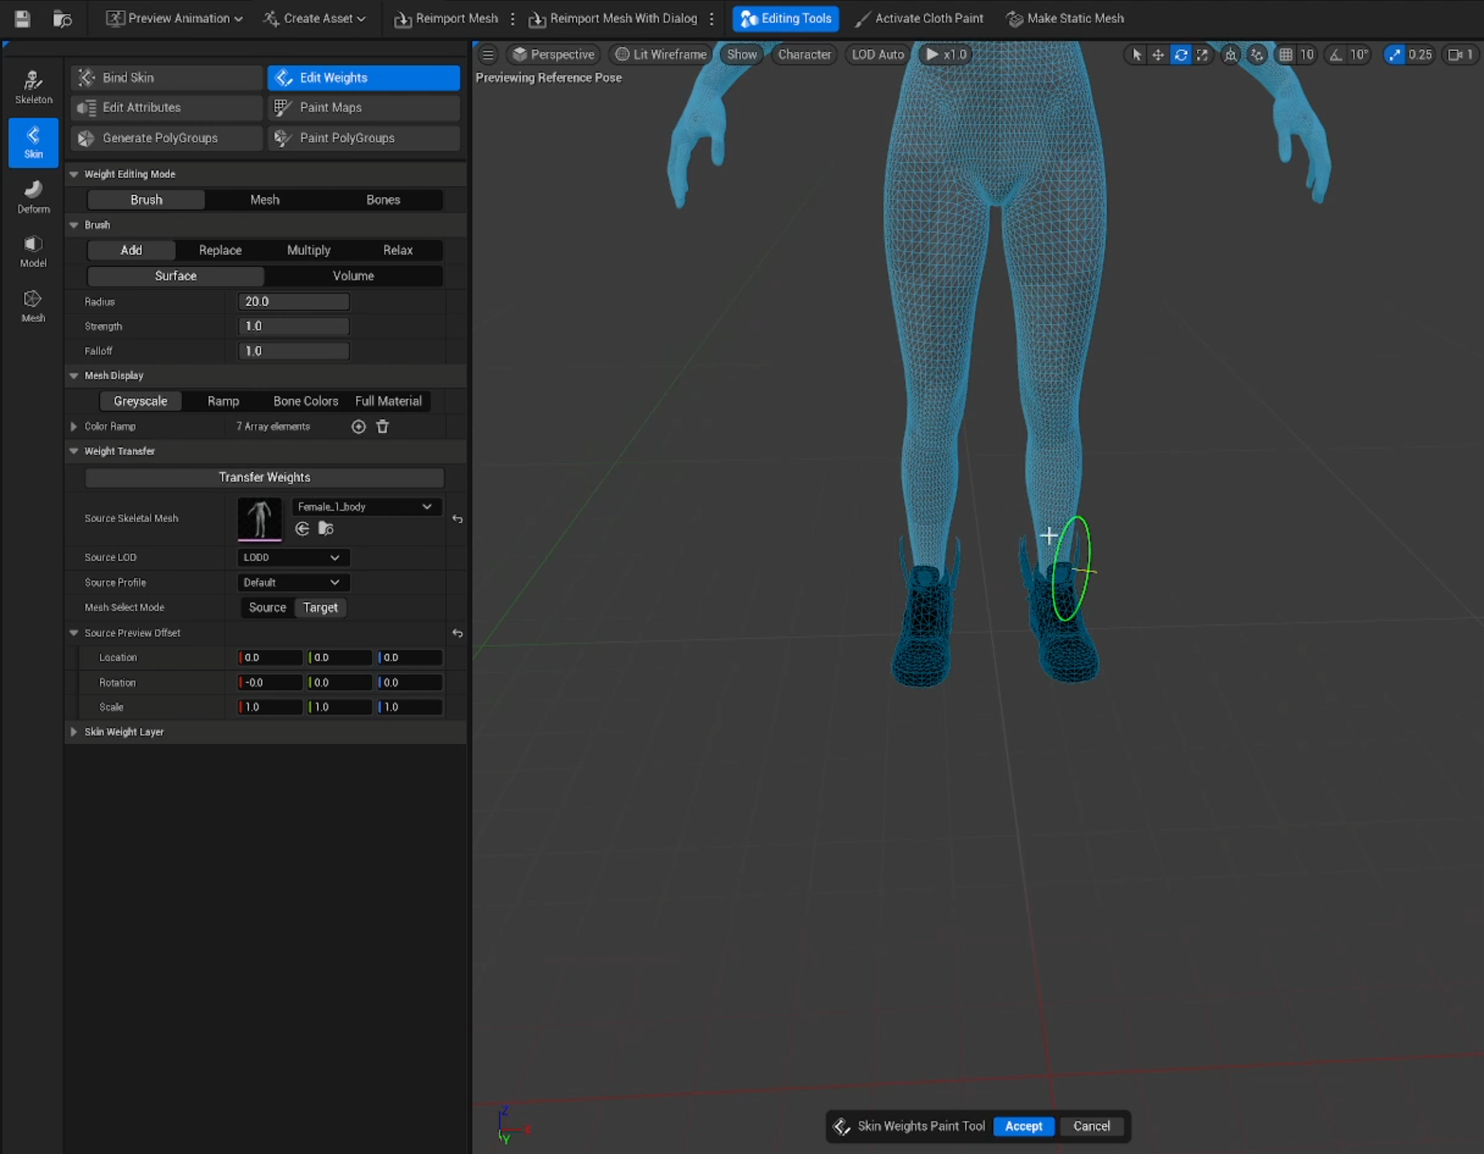1484x1154 pixels.
Task: Toggle Editing Tools mode in the toolbar
Action: click(785, 18)
